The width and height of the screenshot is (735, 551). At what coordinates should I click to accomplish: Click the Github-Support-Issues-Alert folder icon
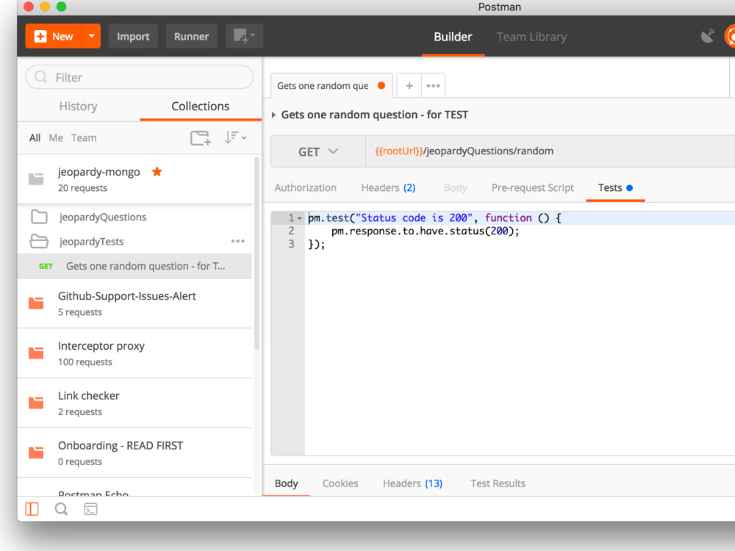coord(36,303)
